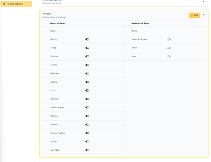Screen dimensions: 211x162
Task: Click the Job Types section heading
Action: click(x=47, y=14)
